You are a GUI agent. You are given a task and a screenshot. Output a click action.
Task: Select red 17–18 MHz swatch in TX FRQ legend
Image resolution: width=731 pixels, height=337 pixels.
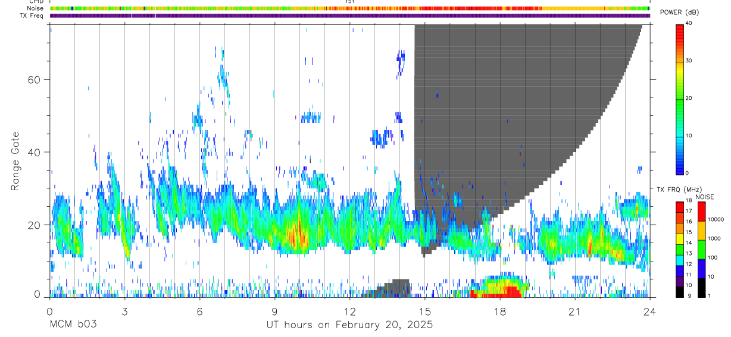pyautogui.click(x=679, y=207)
